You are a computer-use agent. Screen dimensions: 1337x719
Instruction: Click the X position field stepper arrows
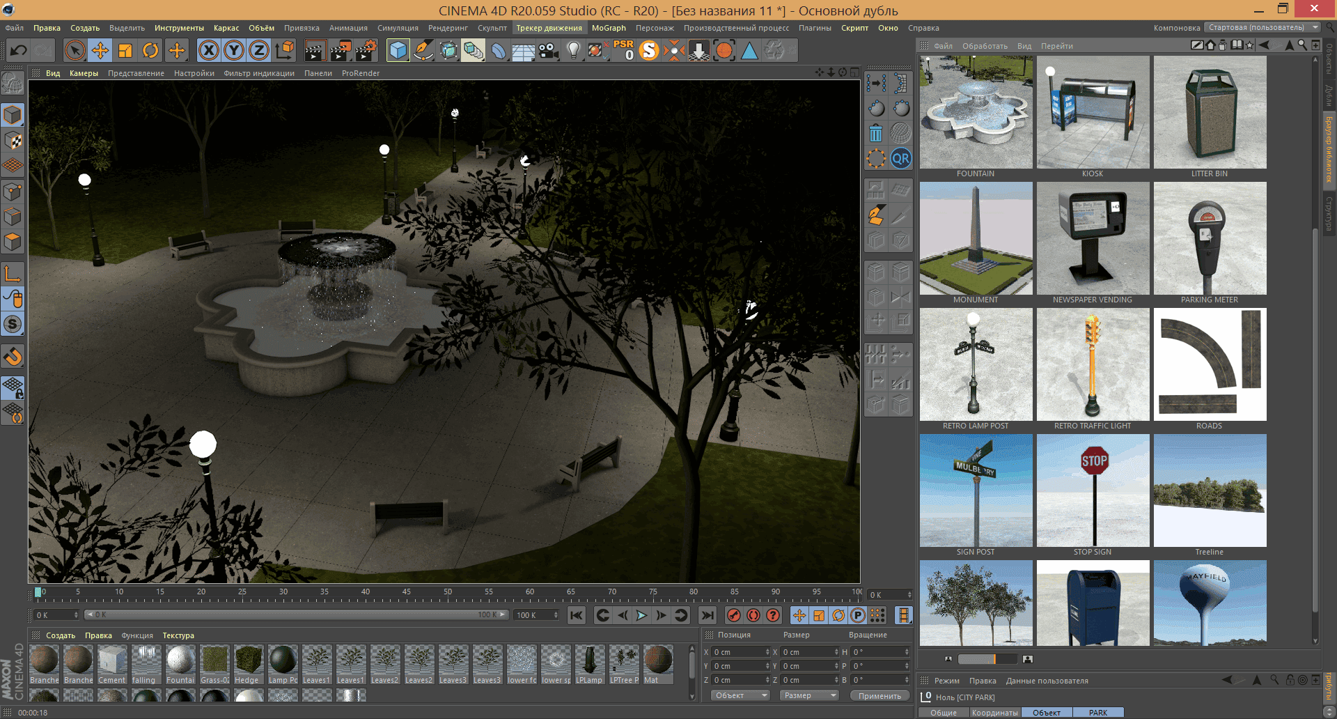[x=767, y=652]
